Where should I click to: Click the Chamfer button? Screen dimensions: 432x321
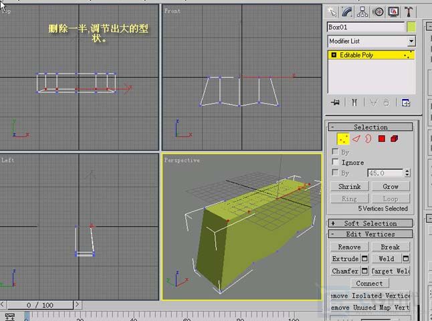click(x=346, y=271)
